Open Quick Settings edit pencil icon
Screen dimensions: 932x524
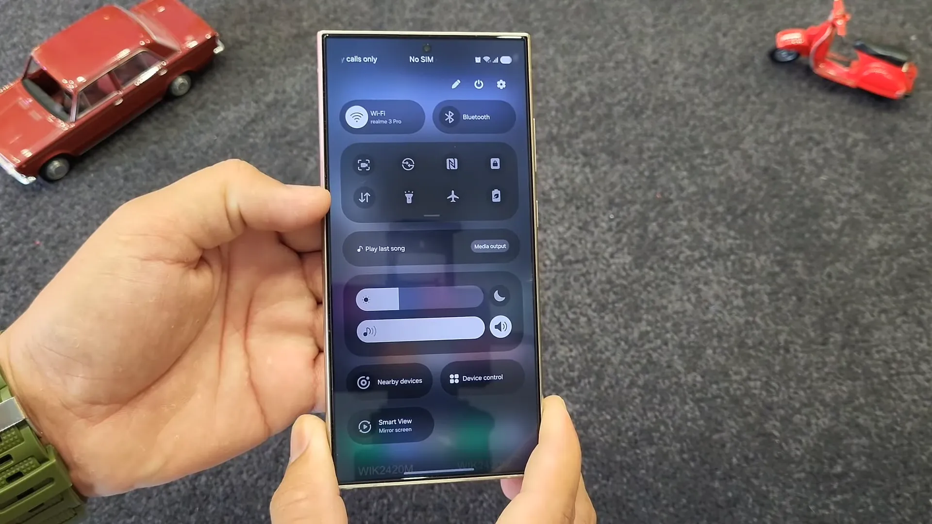pyautogui.click(x=456, y=84)
